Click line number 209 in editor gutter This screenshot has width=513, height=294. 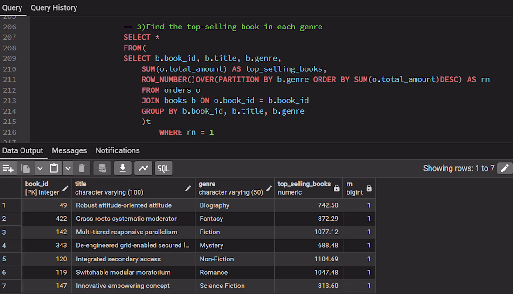(9, 58)
